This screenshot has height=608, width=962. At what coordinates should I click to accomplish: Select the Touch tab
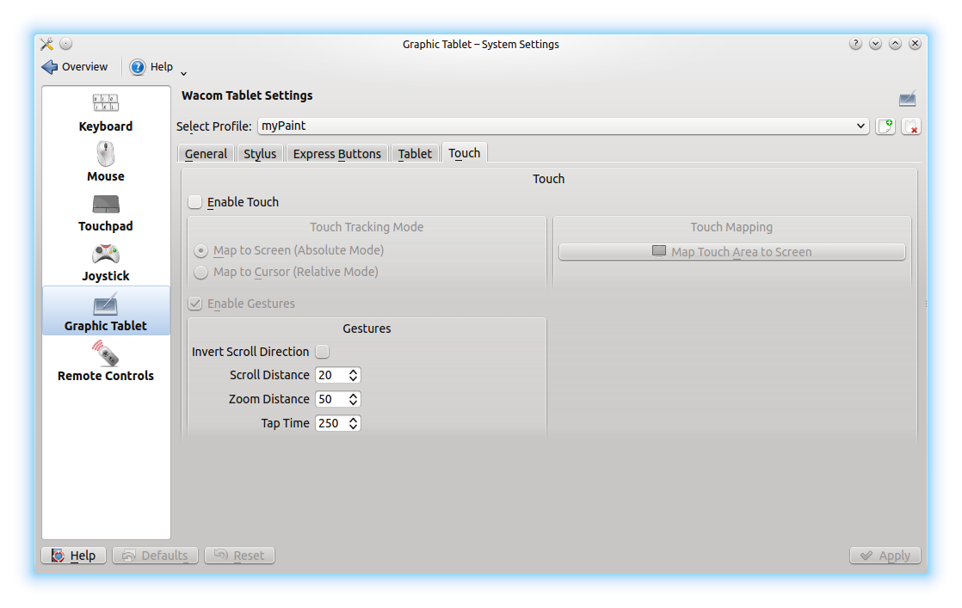(x=465, y=153)
